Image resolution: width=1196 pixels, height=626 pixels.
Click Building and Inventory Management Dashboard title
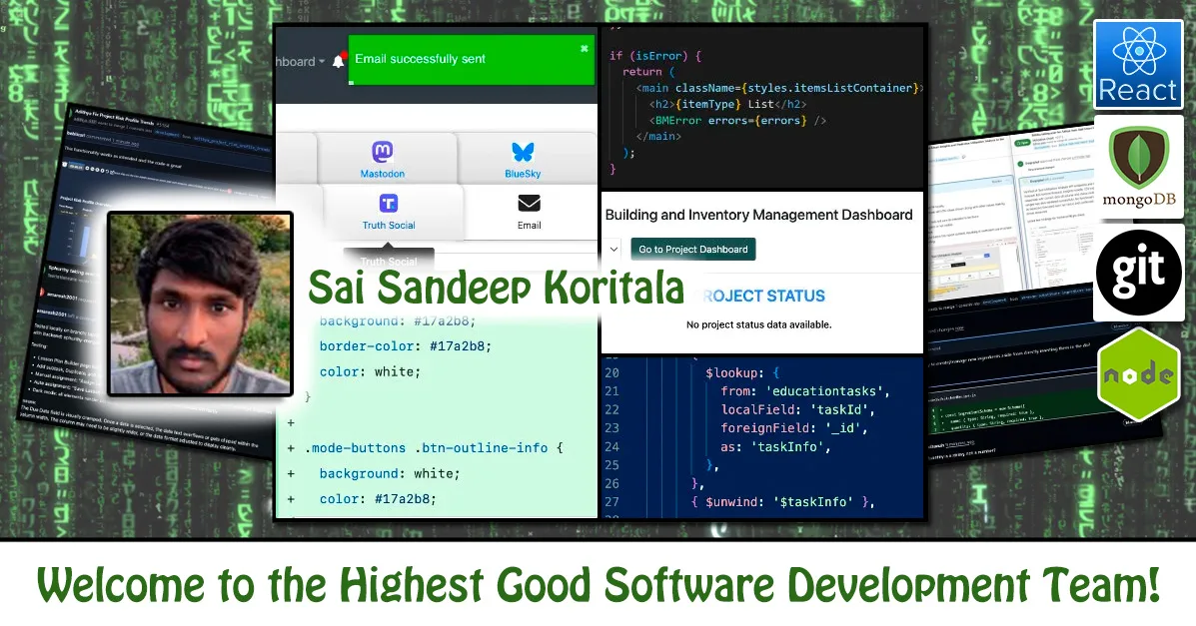[759, 215]
